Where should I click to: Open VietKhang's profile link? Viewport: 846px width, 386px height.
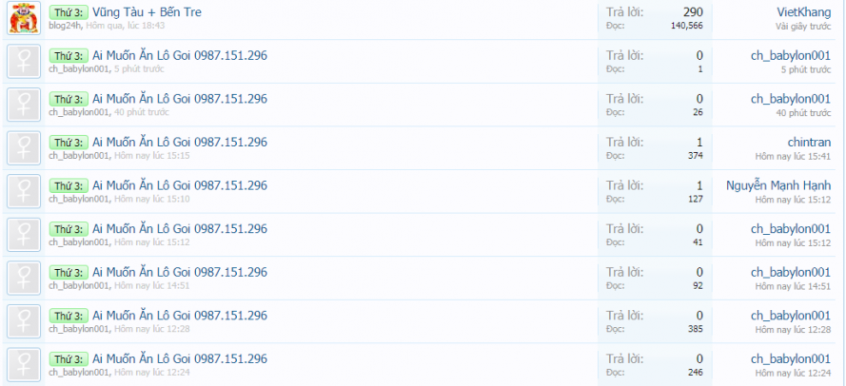point(803,12)
